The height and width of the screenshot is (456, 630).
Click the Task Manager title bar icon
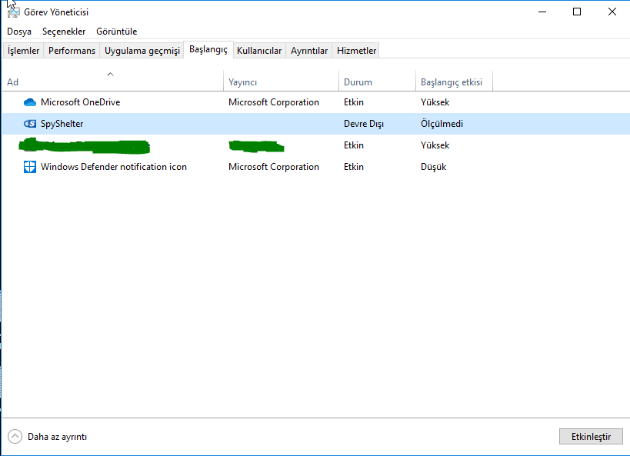coord(13,12)
